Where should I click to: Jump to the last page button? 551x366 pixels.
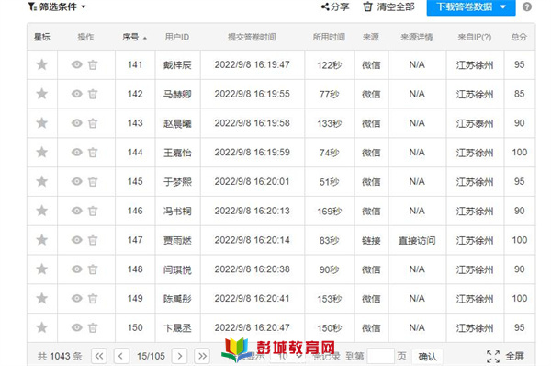point(202,356)
